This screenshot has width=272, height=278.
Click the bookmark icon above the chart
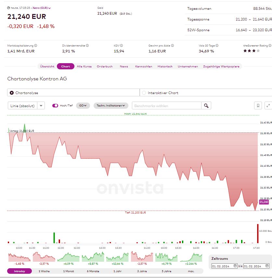(258, 105)
